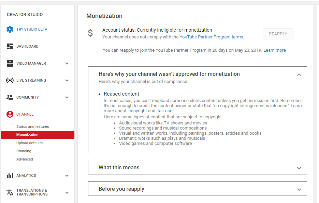The height and width of the screenshot is (203, 319).
Task: Open Video Manager menu item
Action: [31, 63]
